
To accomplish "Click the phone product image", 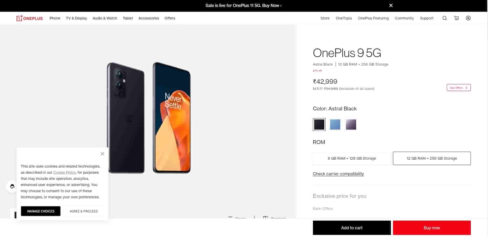I will pyautogui.click(x=149, y=118).
